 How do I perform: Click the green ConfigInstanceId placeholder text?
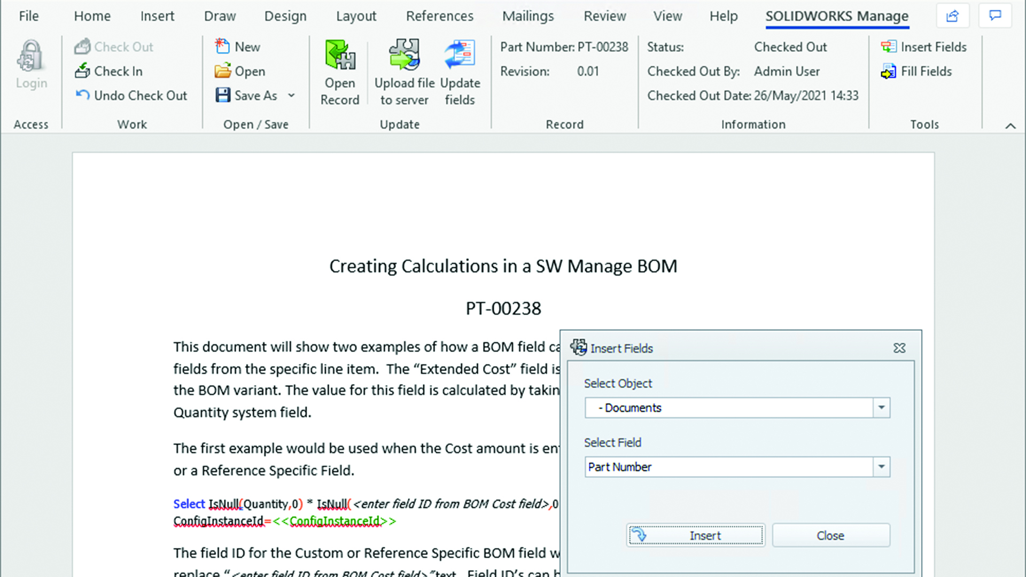(335, 521)
